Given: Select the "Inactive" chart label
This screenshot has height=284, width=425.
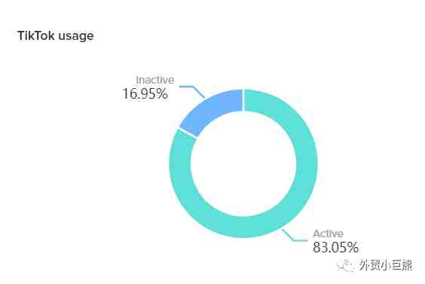Looking at the screenshot, I should tap(155, 80).
